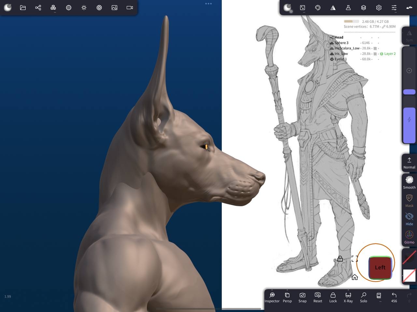Image resolution: width=417 pixels, height=312 pixels.
Task: Open the Painting palette menu
Action: (x=318, y=7)
